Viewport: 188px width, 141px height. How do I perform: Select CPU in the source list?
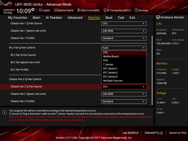tap(124, 52)
